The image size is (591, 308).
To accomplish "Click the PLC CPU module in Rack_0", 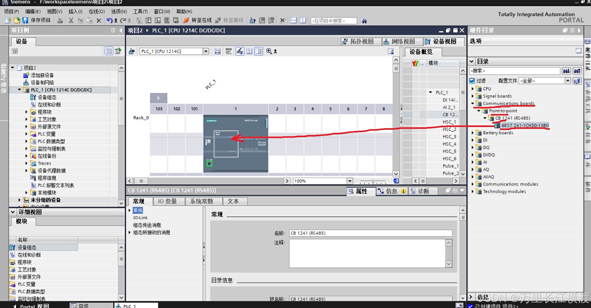I will coord(236,143).
